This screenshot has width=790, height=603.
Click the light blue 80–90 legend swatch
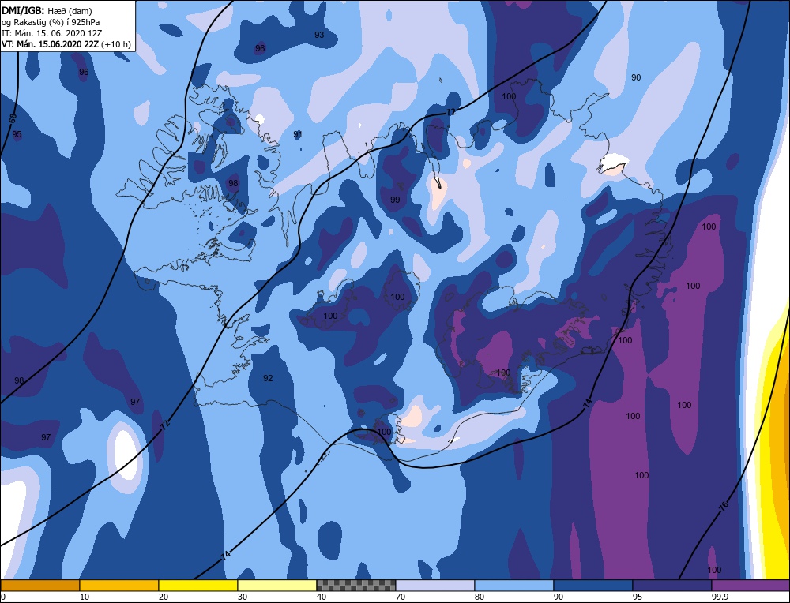pos(514,585)
